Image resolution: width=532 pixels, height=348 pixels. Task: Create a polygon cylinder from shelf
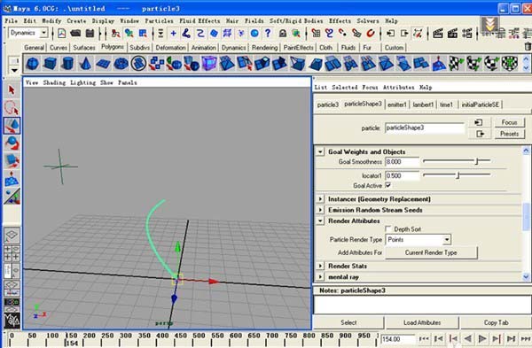pyautogui.click(x=67, y=64)
